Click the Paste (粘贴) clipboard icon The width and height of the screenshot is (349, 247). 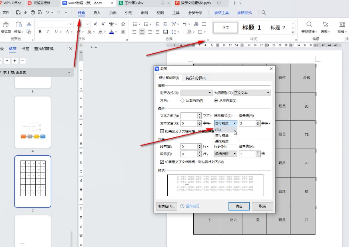click(x=18, y=24)
